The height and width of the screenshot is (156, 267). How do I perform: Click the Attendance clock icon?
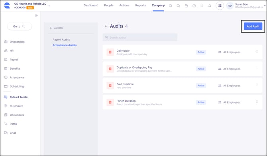6,77
